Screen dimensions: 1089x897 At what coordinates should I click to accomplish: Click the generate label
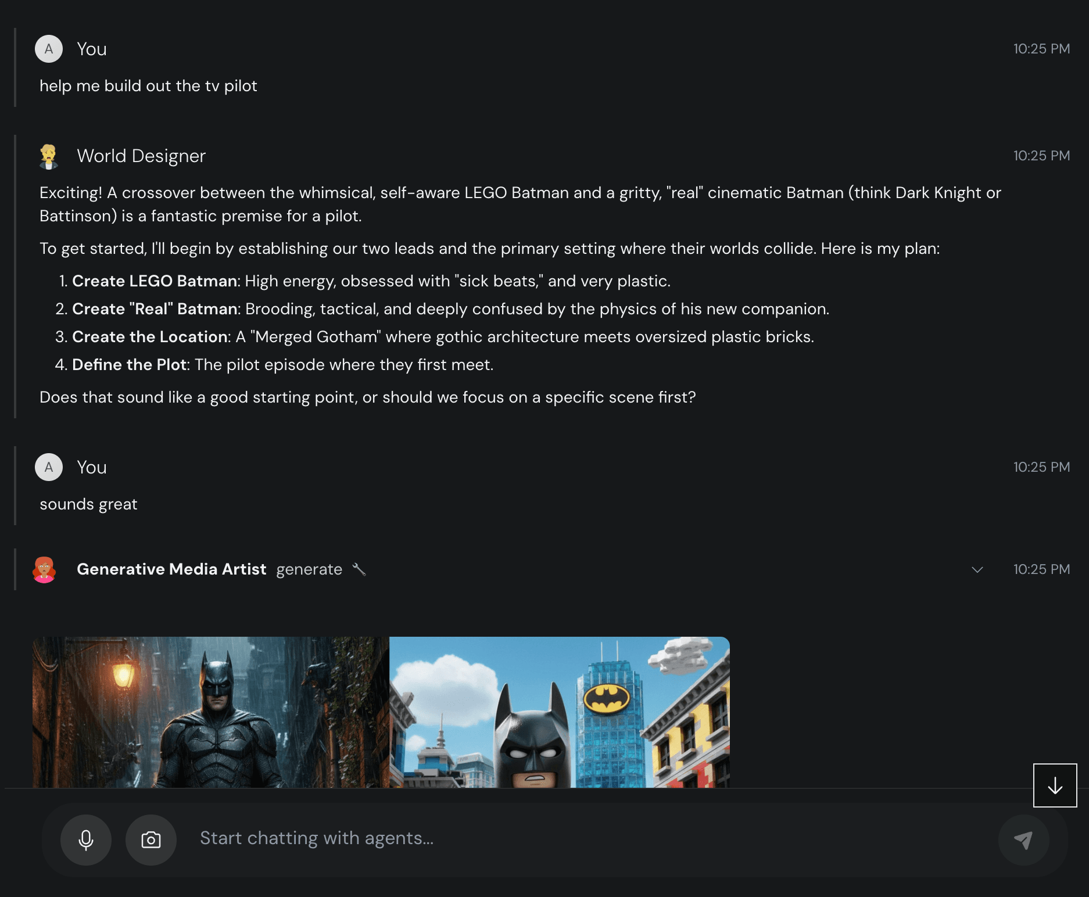point(309,569)
